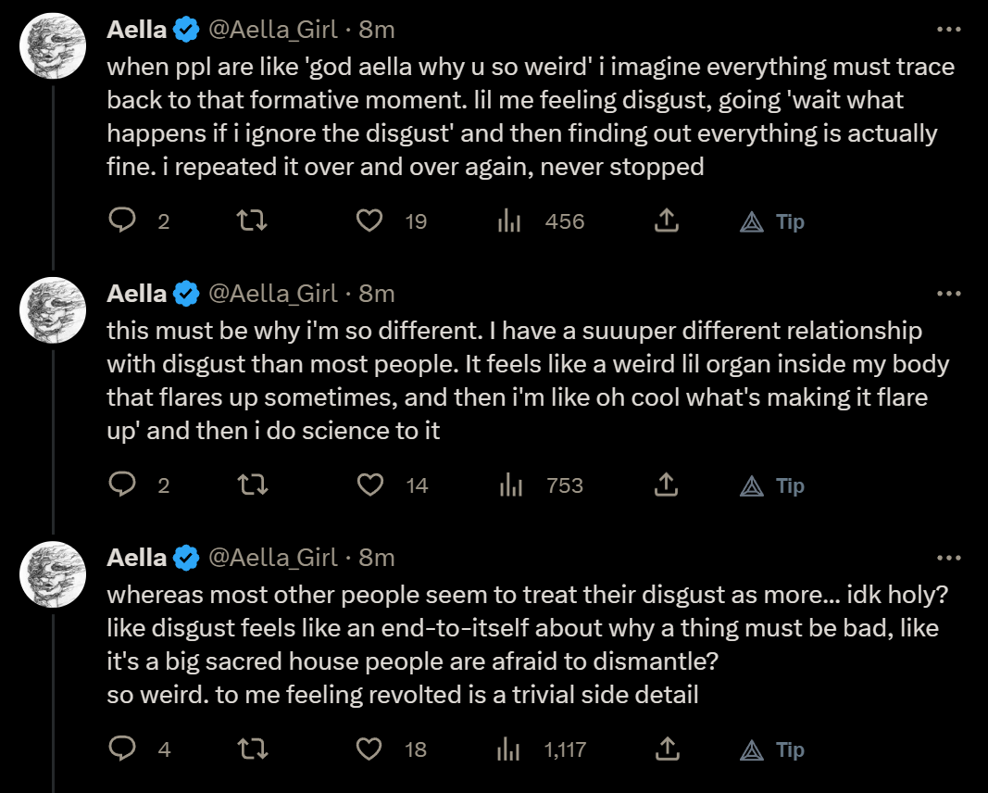This screenshot has height=793, width=988.
Task: Reply to the 'god aella why u so weird' tweet
Action: tap(122, 220)
